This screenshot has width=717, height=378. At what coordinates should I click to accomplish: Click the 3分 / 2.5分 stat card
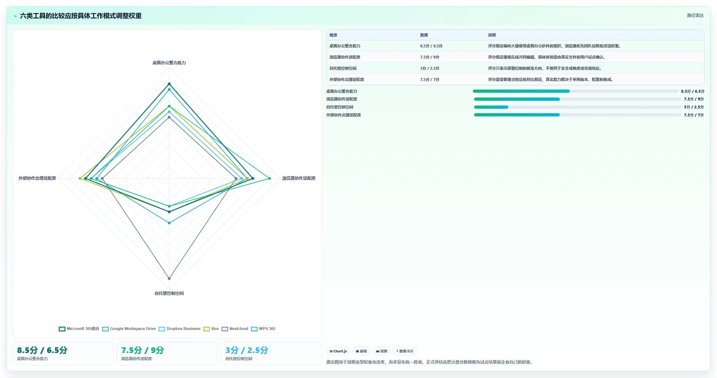271,353
